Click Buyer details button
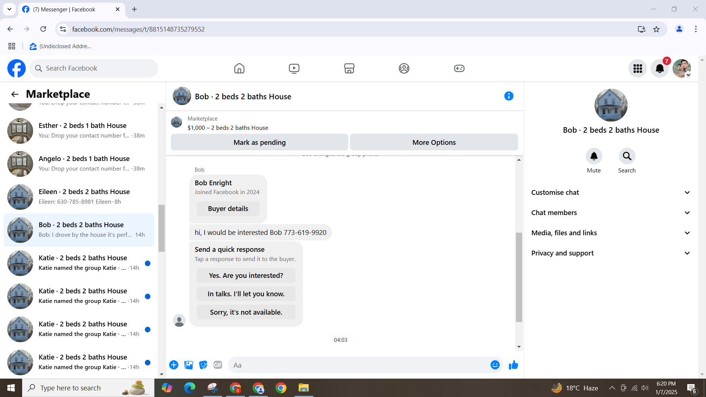 pos(228,209)
